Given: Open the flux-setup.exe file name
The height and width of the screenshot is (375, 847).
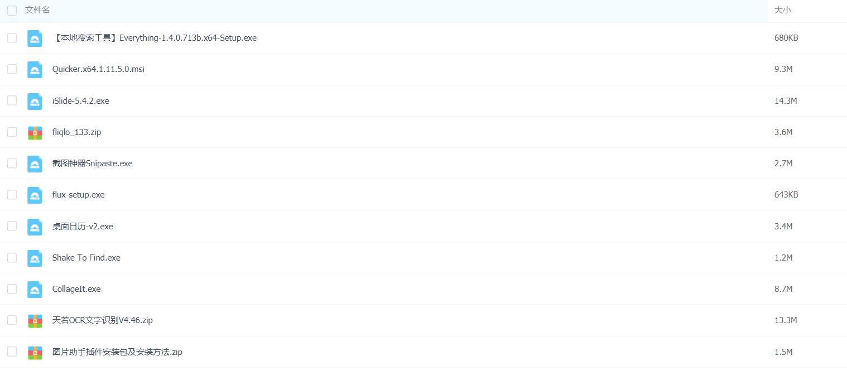Looking at the screenshot, I should (x=79, y=195).
